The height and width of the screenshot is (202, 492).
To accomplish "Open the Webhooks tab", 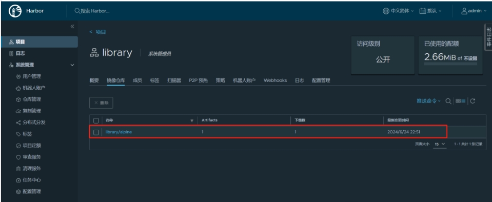I will [275, 80].
